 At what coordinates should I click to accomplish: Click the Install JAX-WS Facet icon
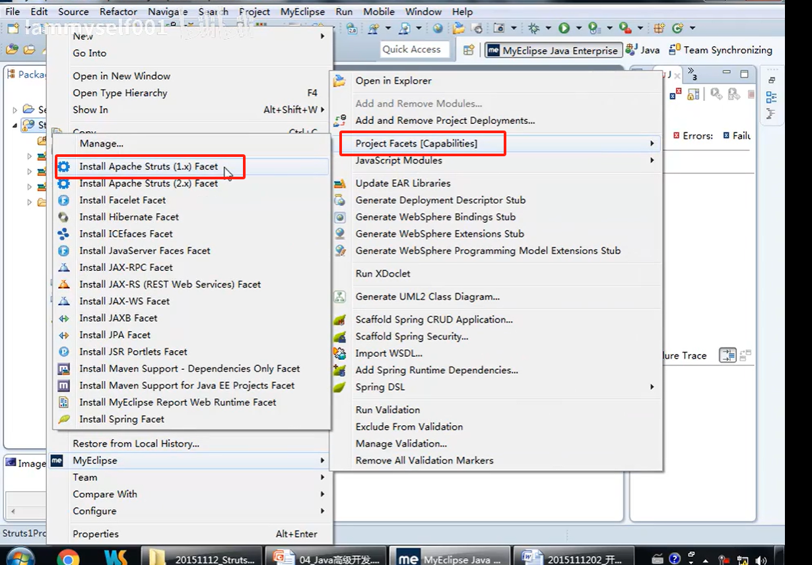click(x=64, y=301)
